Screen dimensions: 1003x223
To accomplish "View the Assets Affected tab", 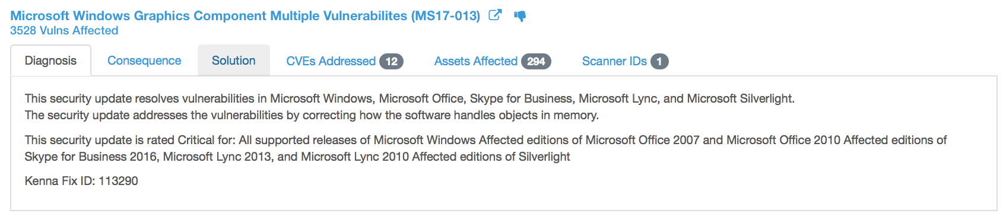I will point(493,61).
